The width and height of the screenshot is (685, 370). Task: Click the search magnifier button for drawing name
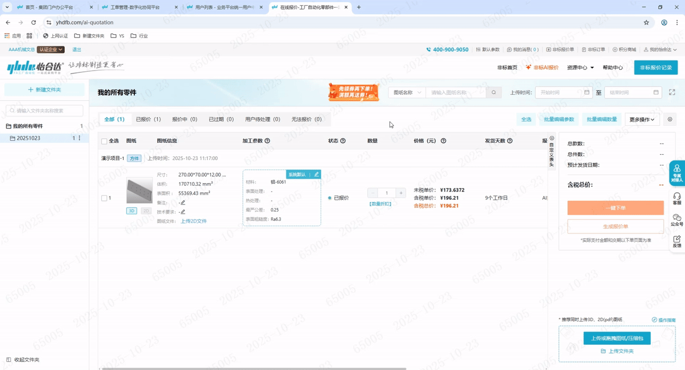(x=493, y=93)
